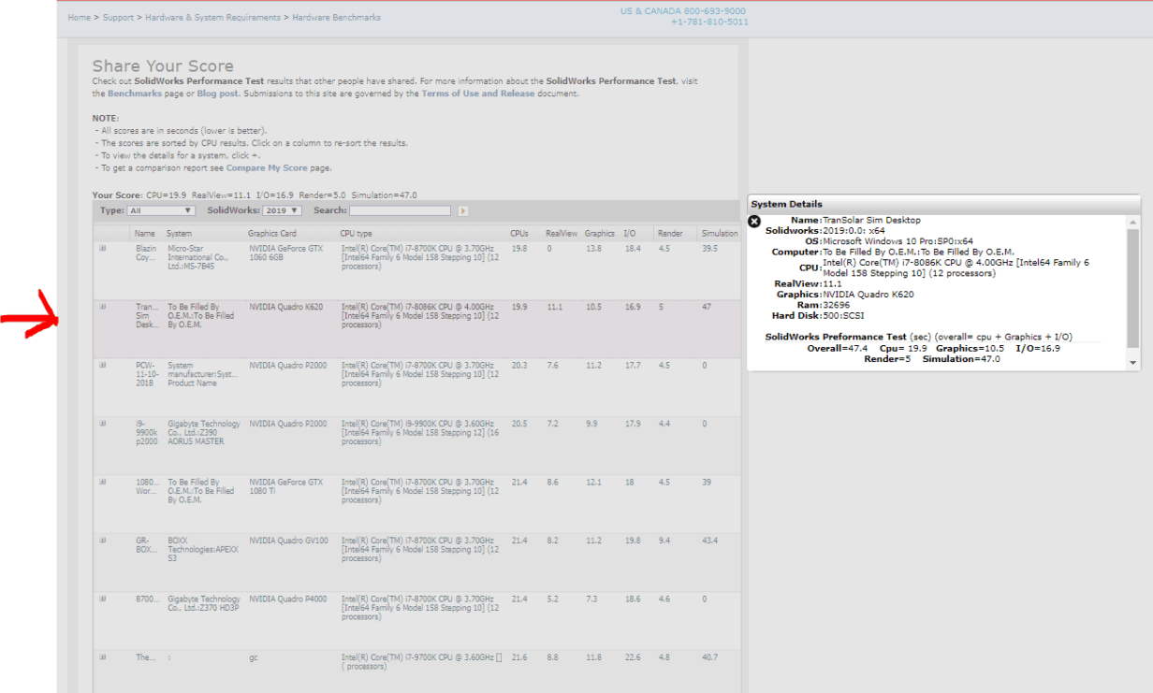The height and width of the screenshot is (693, 1153).
Task: Open the Benchmarks page link
Action: 137,94
